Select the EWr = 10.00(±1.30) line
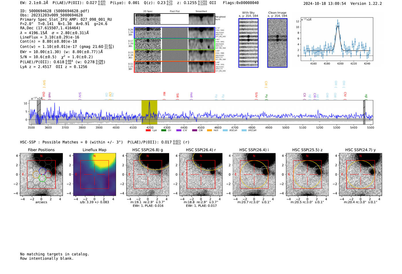This screenshot has height=274, width=402. (x=61, y=52)
